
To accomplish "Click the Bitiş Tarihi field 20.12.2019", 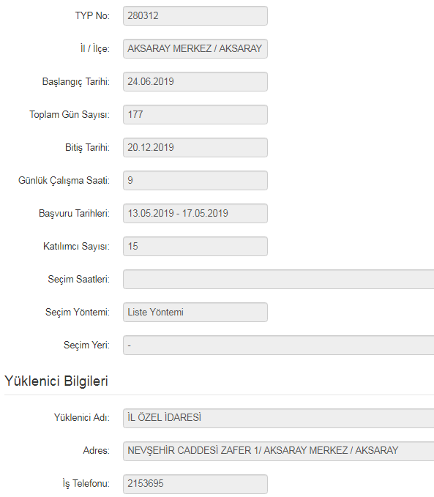I will (195, 148).
